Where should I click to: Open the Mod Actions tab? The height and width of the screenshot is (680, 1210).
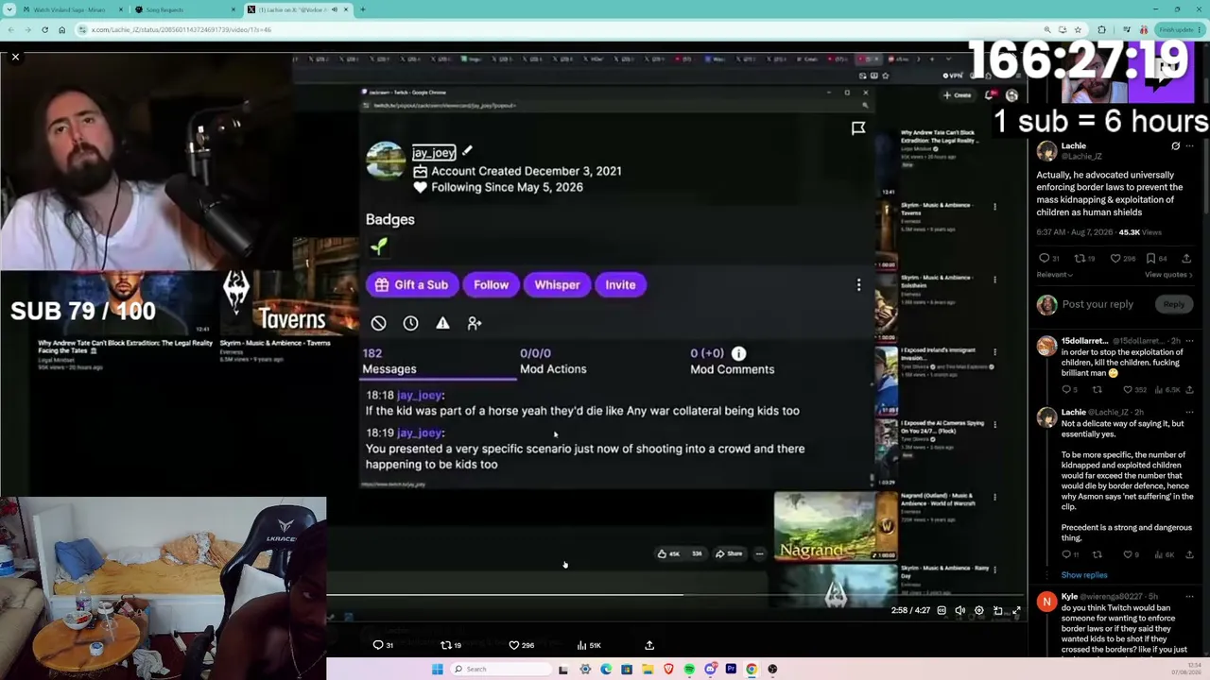553,361
